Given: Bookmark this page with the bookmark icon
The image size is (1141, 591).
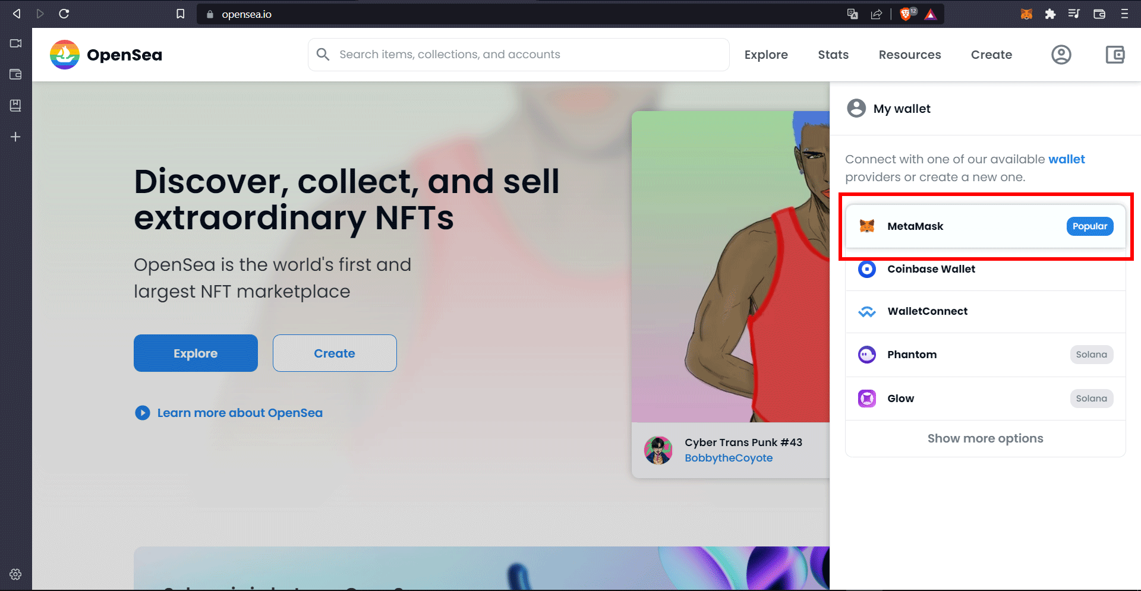Looking at the screenshot, I should tap(181, 14).
